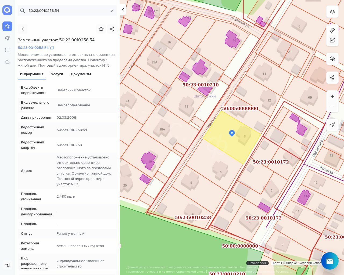
Task: Go back using the left chevron button
Action: coord(23,29)
